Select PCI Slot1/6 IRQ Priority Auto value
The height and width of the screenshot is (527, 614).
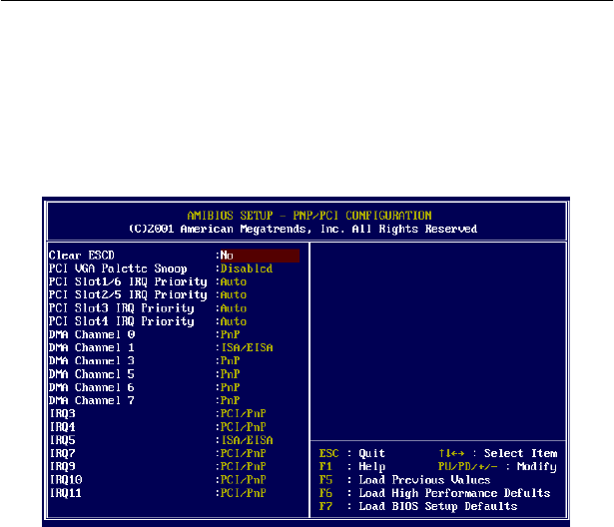click(x=234, y=281)
